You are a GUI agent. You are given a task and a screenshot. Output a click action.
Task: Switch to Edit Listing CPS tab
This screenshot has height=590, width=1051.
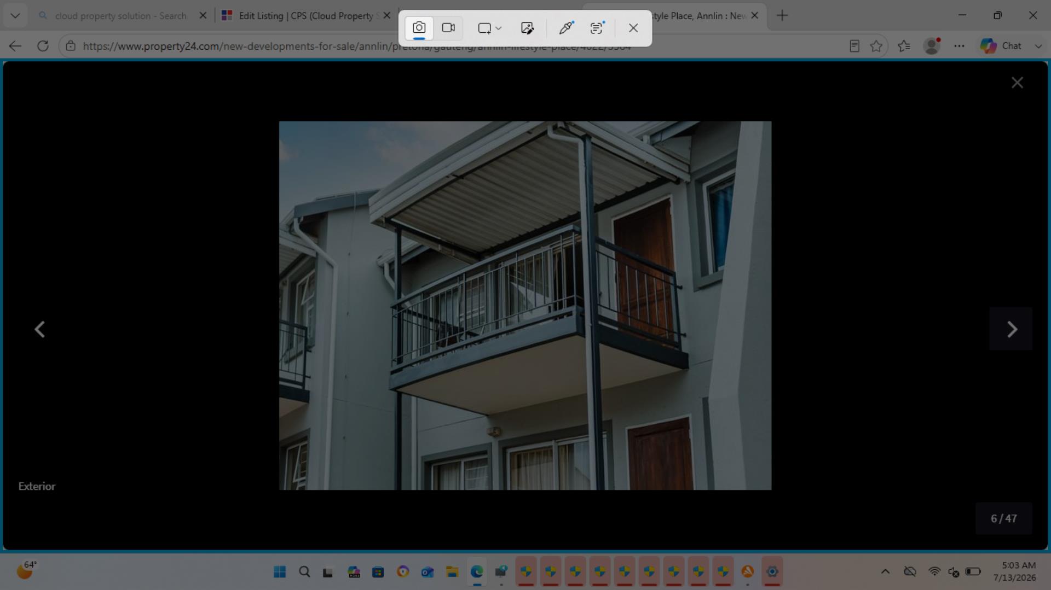(x=301, y=16)
